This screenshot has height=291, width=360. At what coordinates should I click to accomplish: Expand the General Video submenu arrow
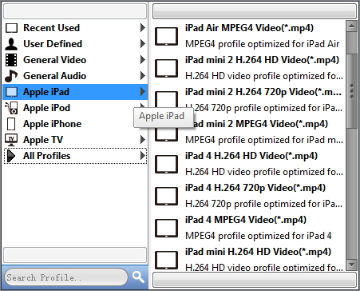click(143, 60)
